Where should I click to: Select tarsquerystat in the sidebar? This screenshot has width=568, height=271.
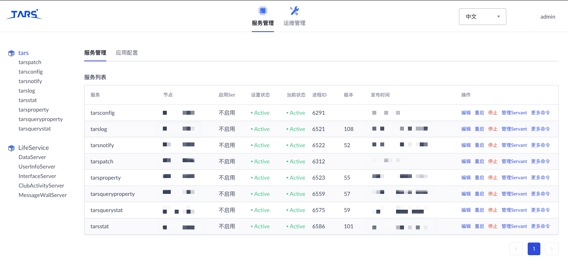(x=35, y=129)
